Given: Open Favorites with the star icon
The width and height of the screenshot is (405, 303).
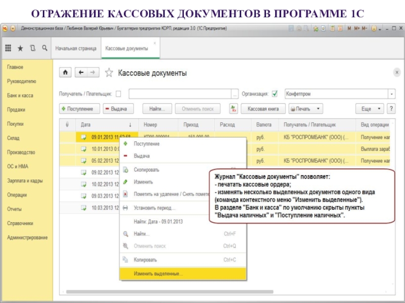Looking at the screenshot, I should [21, 48].
